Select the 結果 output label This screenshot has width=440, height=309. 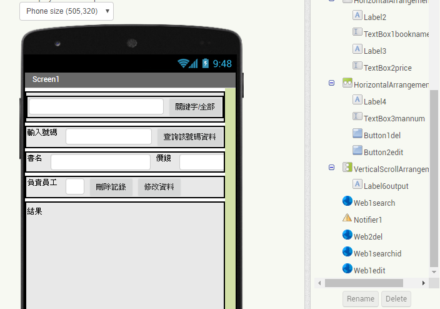tap(34, 211)
